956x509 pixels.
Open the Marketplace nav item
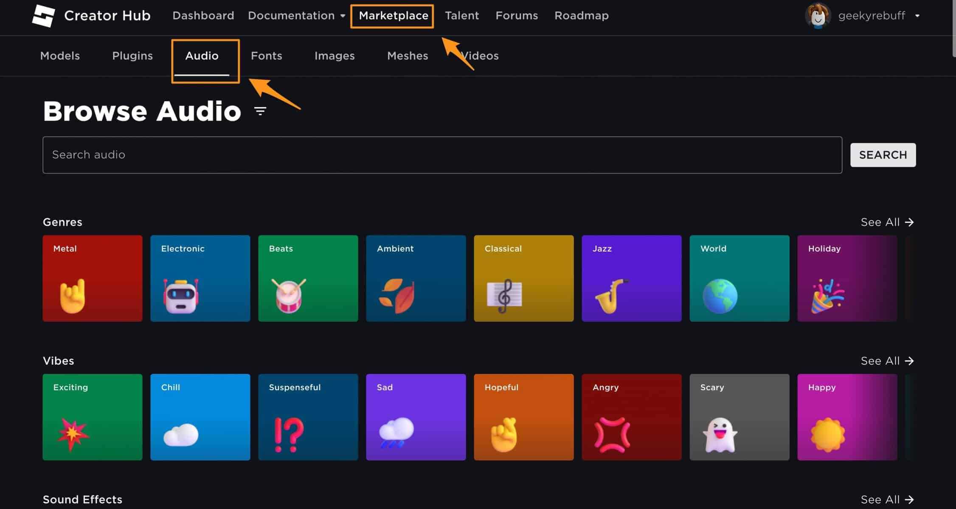(394, 16)
